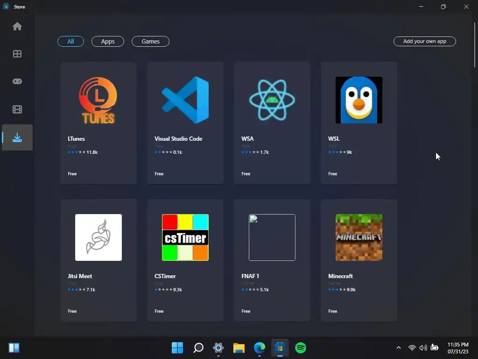Click the Free price on CSTimer card

(x=159, y=311)
